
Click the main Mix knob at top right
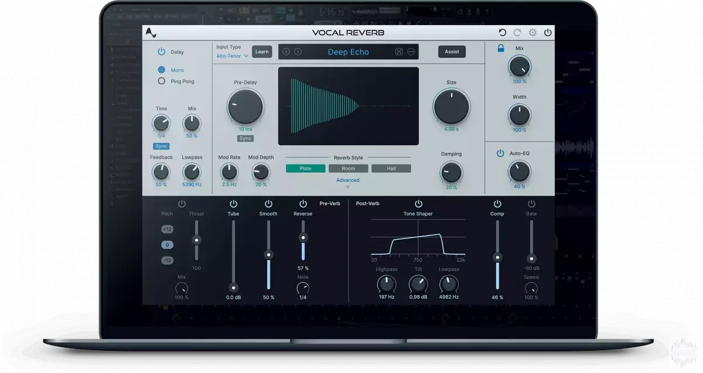[520, 67]
